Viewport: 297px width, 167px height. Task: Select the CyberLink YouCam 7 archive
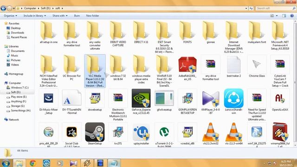(x=280, y=64)
